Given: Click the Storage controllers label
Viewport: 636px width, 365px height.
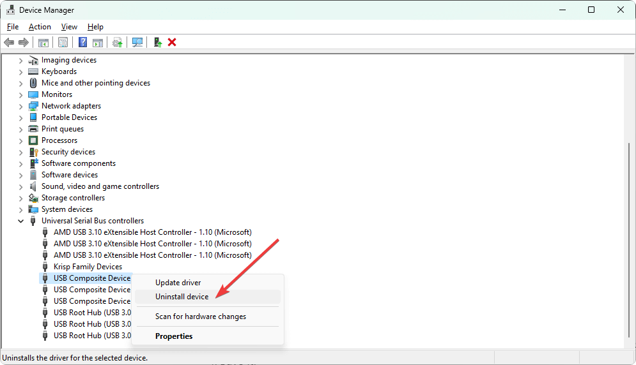Looking at the screenshot, I should point(73,198).
